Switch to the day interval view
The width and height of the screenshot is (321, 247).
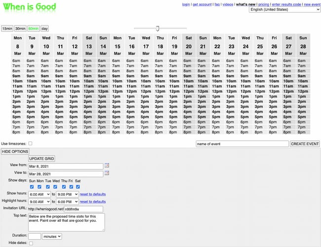pyautogui.click(x=45, y=29)
